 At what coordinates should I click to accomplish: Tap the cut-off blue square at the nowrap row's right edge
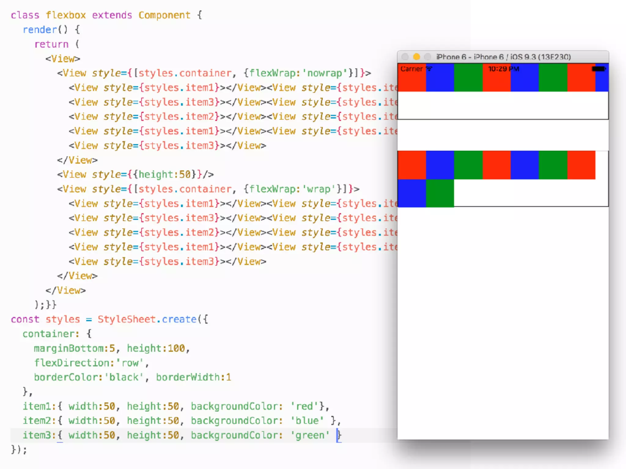coord(602,81)
